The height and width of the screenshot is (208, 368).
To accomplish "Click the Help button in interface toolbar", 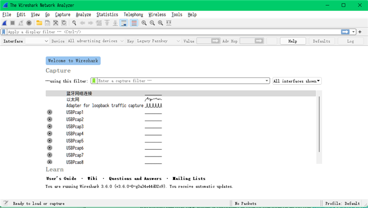I will [293, 41].
